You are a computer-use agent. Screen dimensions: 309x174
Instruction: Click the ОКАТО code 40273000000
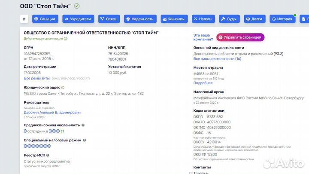218,122
